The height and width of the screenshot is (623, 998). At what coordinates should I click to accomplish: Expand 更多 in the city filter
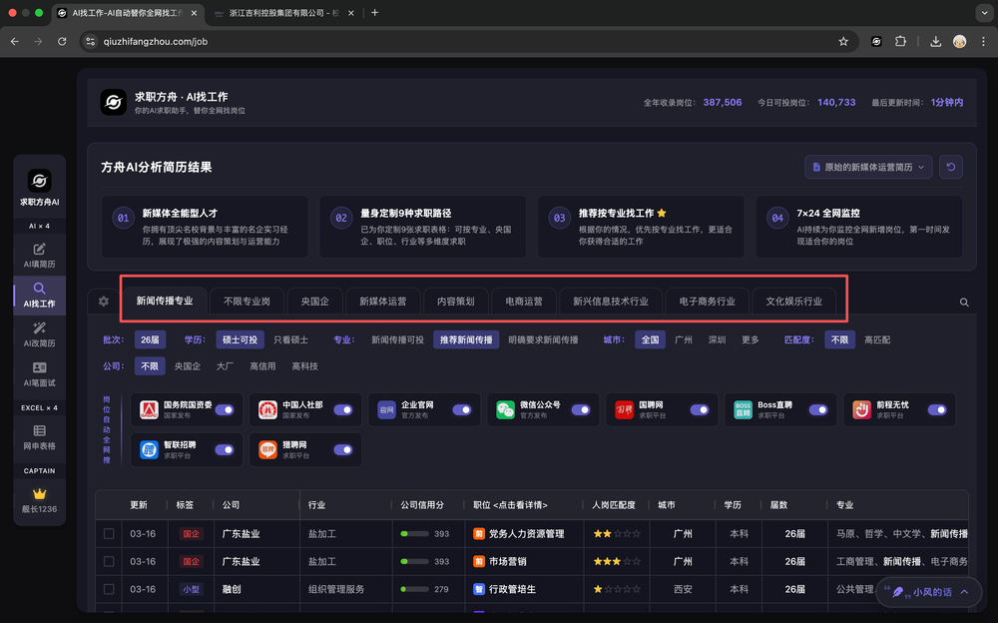tap(749, 339)
